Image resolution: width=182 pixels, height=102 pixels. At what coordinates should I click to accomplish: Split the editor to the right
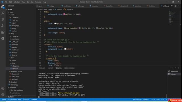[x=175, y=6]
